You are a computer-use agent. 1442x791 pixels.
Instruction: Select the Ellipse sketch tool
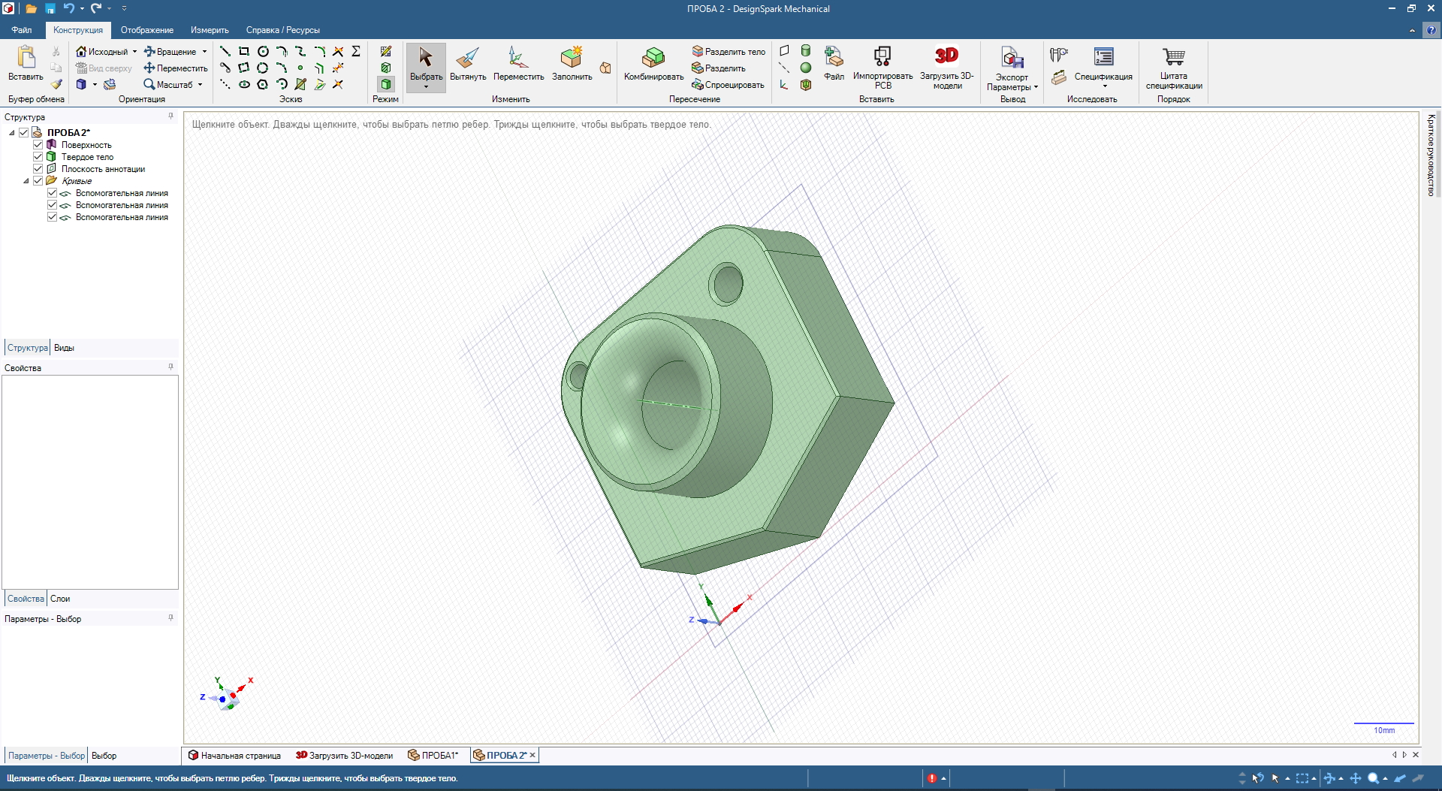click(x=244, y=84)
